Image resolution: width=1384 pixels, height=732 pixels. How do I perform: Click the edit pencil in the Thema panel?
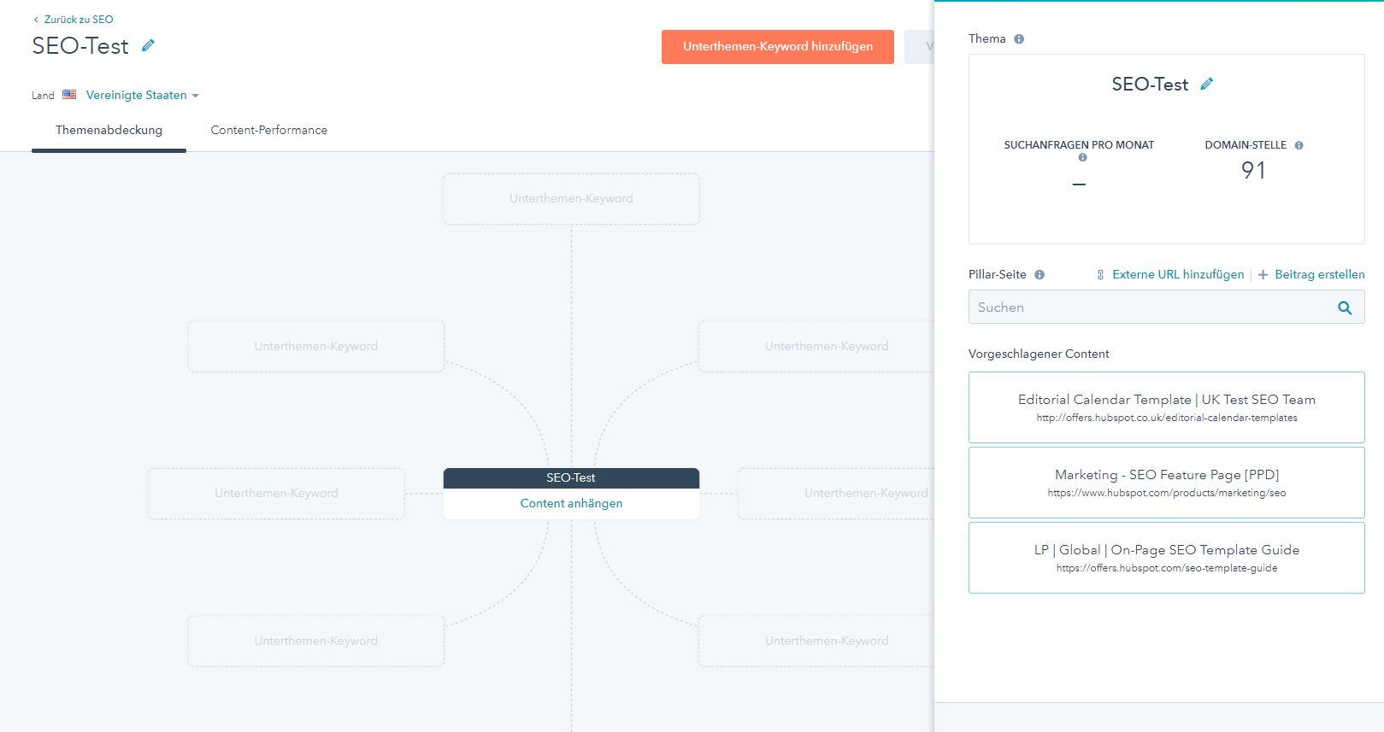[x=1206, y=84]
